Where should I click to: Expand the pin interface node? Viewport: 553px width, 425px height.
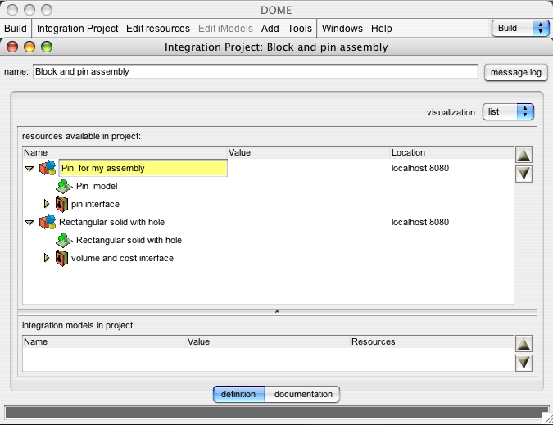(47, 204)
